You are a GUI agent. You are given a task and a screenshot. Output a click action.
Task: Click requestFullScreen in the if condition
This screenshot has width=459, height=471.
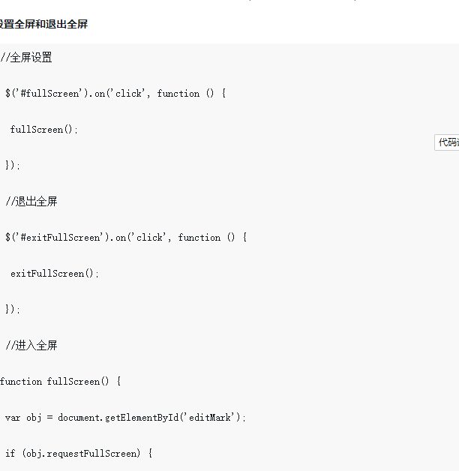pyautogui.click(x=91, y=454)
